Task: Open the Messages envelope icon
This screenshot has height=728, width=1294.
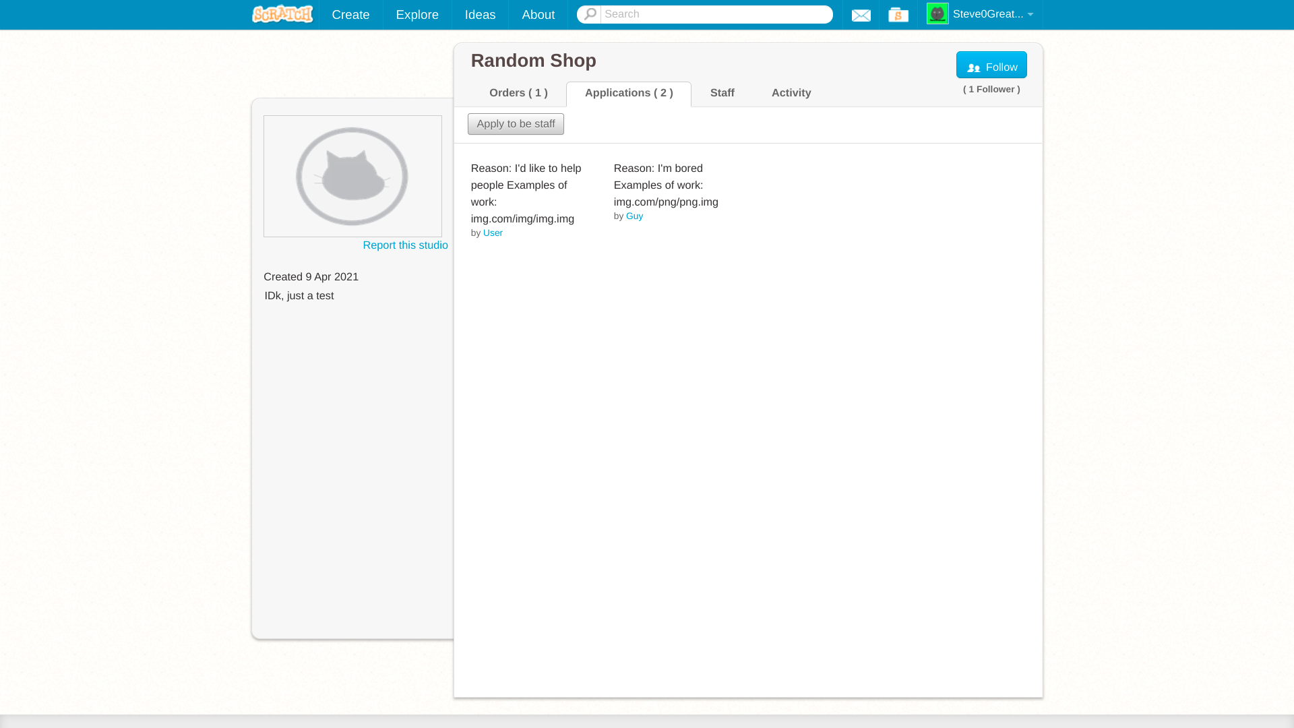Action: [x=861, y=15]
